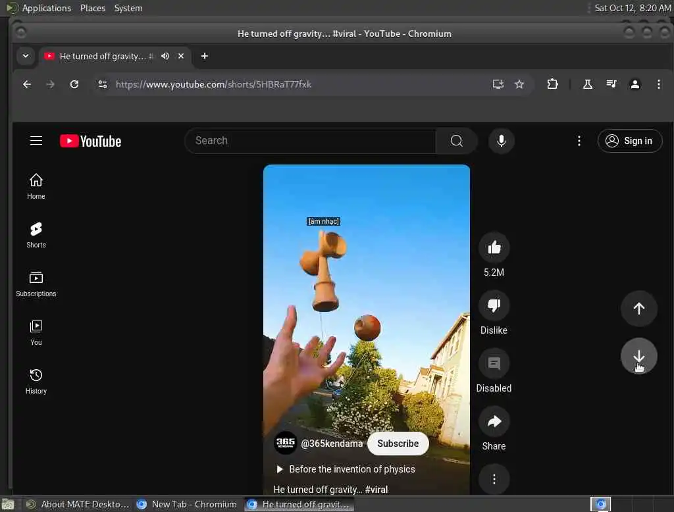This screenshot has height=512, width=674.
Task: Open media controls in the toolbar
Action: pos(611,84)
